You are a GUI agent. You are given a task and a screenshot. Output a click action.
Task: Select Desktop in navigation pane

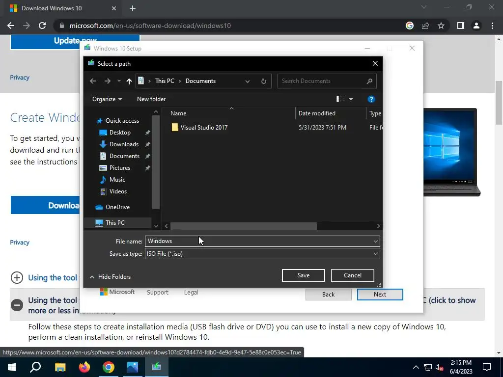click(x=120, y=133)
